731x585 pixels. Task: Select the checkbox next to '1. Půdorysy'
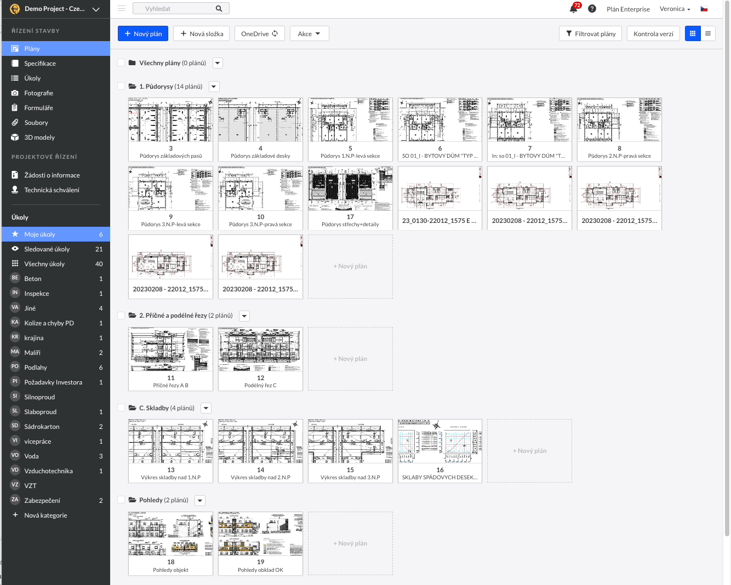coord(121,86)
